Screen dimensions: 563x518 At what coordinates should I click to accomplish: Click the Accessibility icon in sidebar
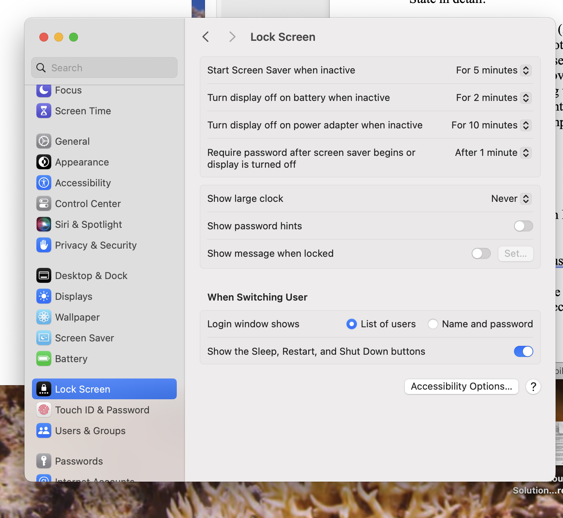[x=43, y=183]
